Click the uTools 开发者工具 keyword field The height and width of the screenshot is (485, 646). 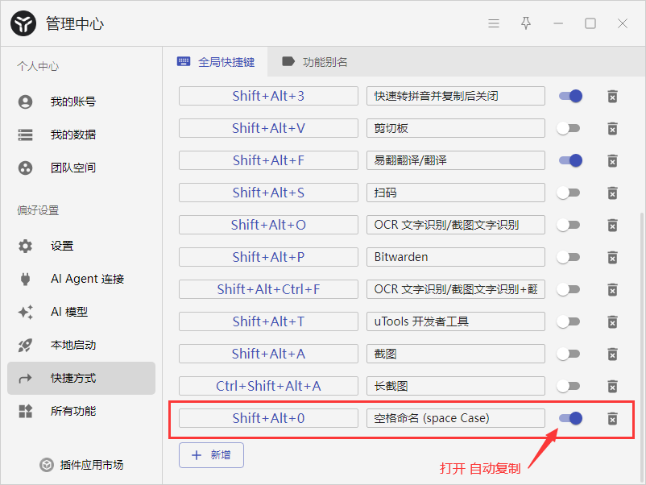(456, 321)
